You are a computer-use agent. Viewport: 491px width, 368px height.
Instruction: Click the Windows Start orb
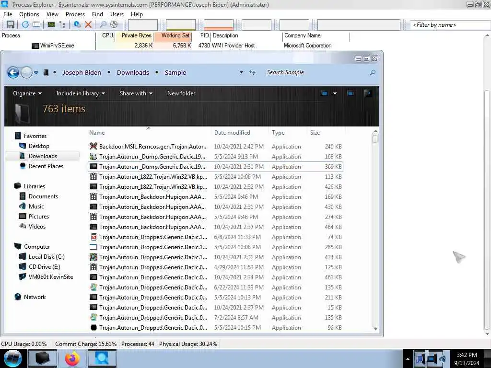pyautogui.click(x=12, y=358)
